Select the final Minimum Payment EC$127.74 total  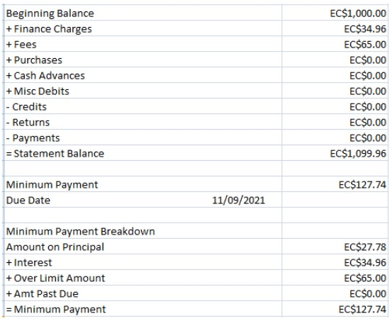click(x=362, y=310)
